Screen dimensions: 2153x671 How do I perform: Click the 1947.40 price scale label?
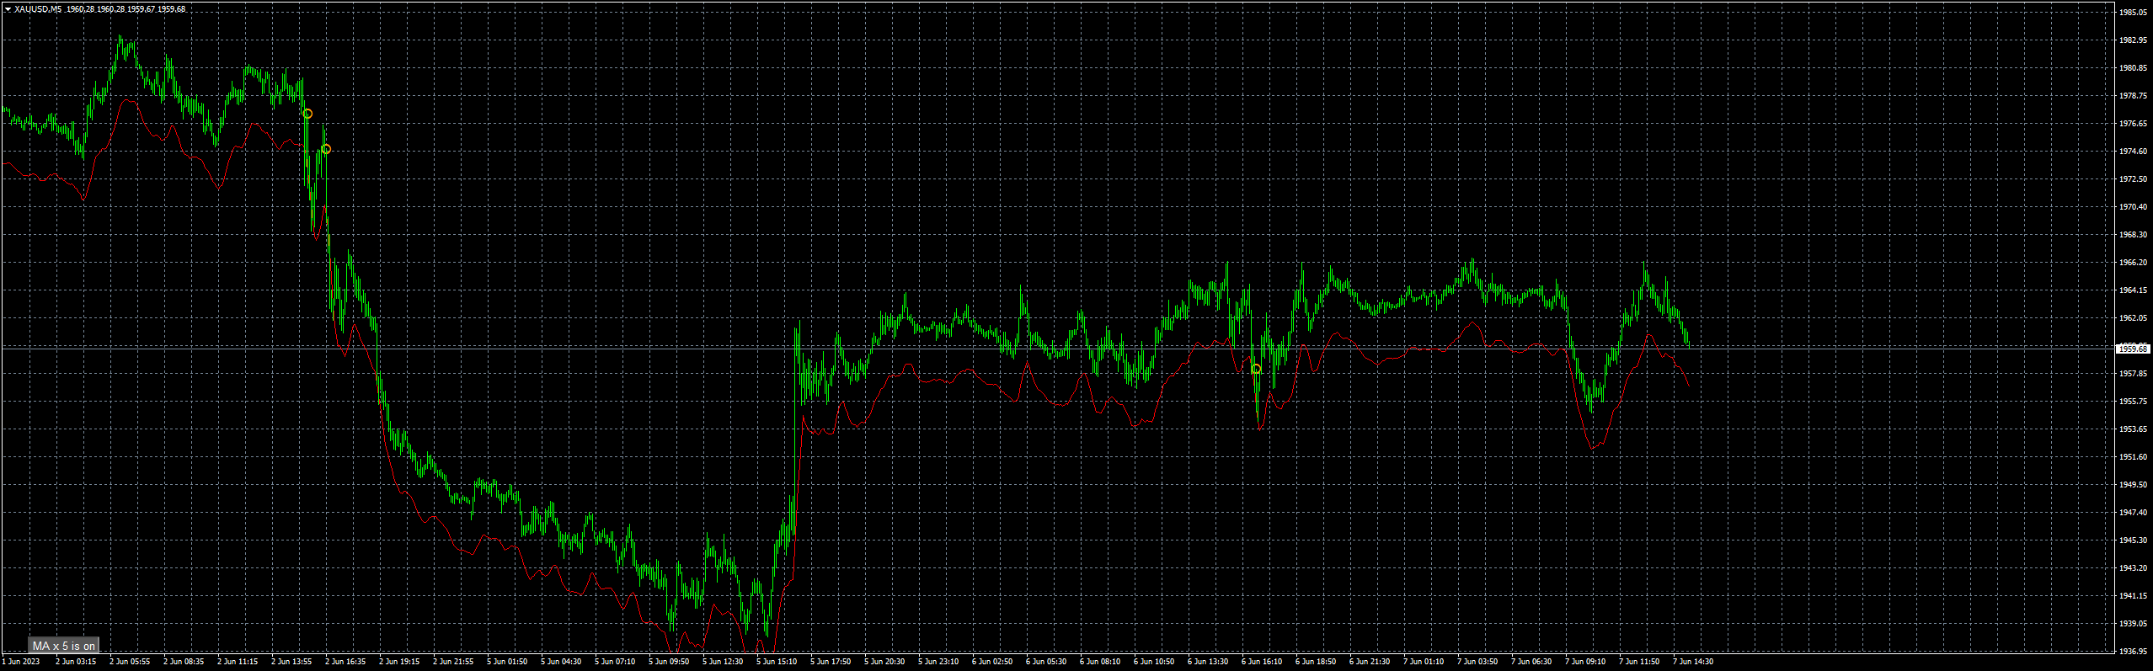2133,513
